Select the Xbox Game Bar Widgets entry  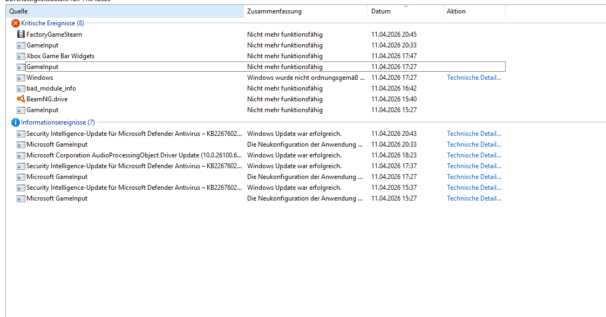pyautogui.click(x=60, y=56)
